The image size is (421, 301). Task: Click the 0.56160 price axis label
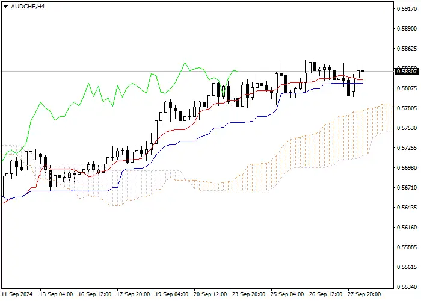[407, 228]
